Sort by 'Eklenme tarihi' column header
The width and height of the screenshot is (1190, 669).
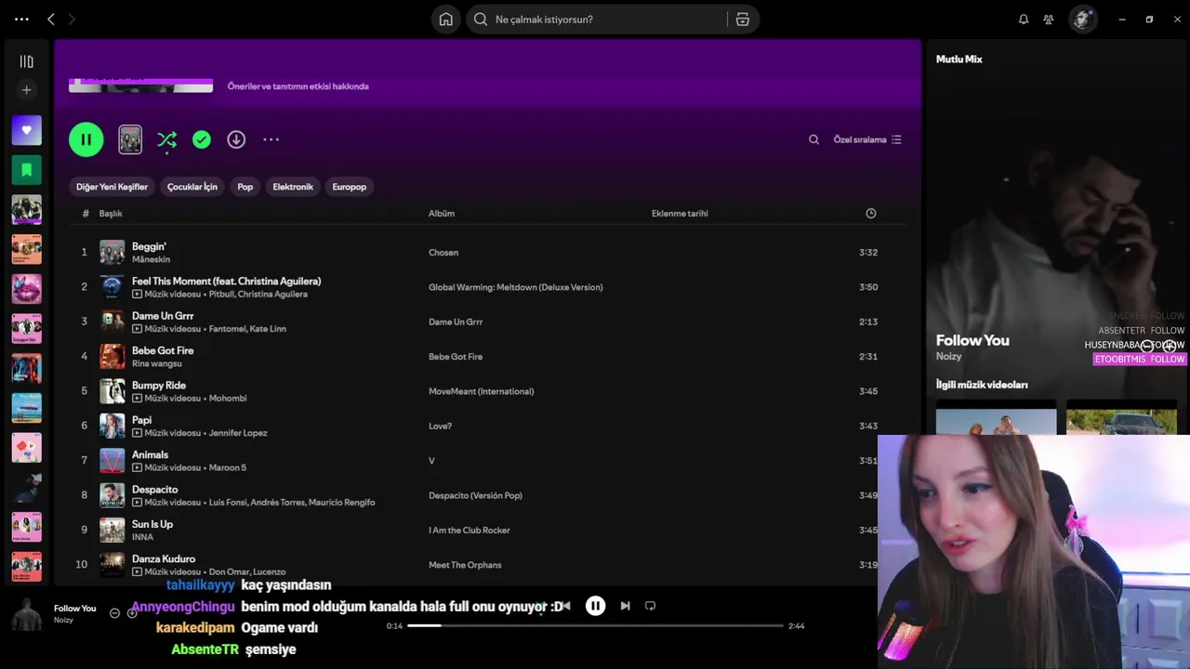[x=680, y=214]
